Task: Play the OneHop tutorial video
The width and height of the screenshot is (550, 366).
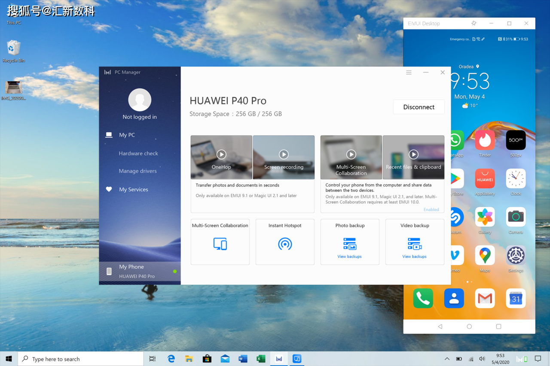Action: [221, 154]
